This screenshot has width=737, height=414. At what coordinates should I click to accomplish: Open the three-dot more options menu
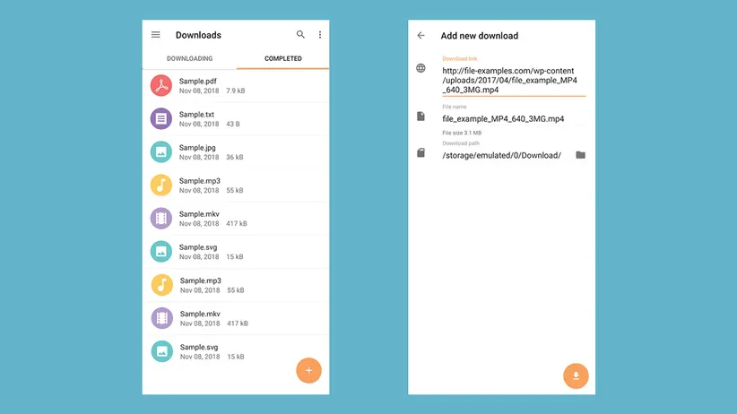(320, 35)
